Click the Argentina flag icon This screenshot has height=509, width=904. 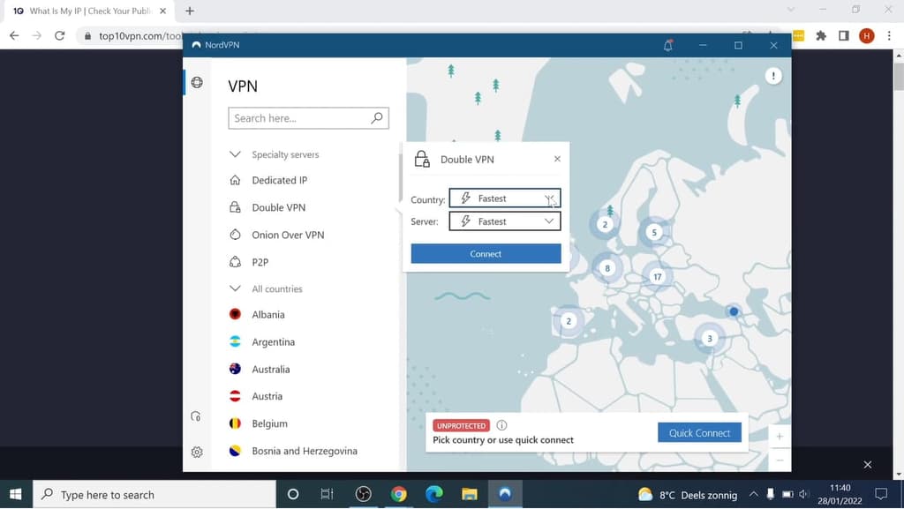coord(235,341)
